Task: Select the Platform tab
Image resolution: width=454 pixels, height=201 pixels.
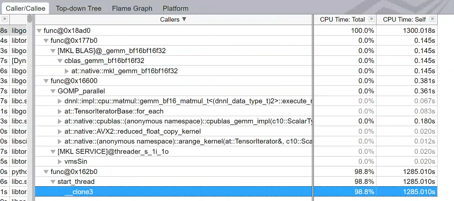Action: coord(175,9)
